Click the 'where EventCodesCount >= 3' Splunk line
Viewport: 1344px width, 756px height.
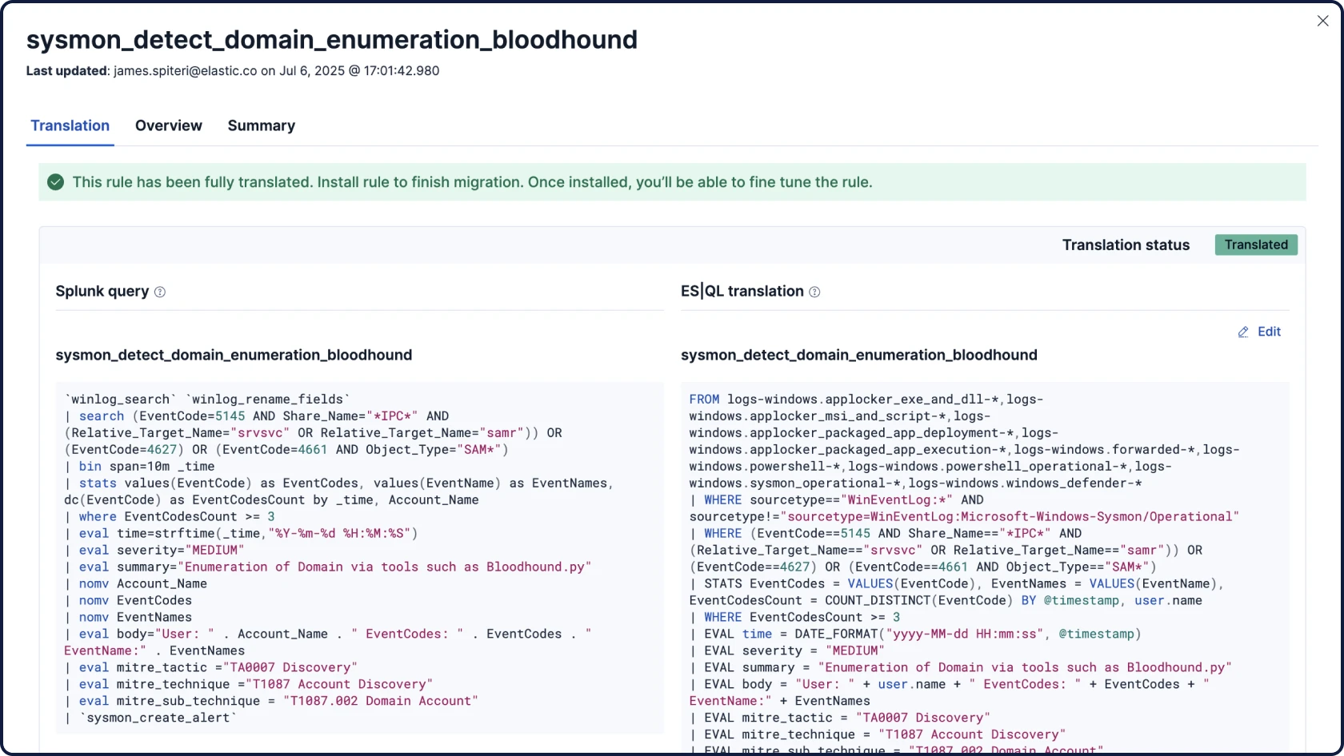click(170, 517)
